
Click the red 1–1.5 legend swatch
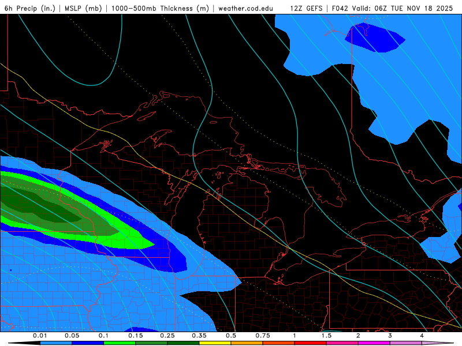click(311, 343)
